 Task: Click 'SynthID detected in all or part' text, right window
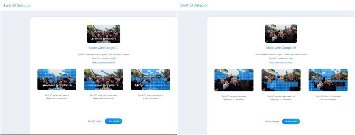pyautogui.click(x=281, y=55)
